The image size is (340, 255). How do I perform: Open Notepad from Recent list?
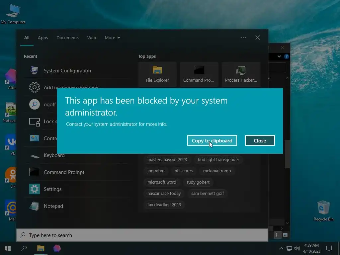point(77,206)
